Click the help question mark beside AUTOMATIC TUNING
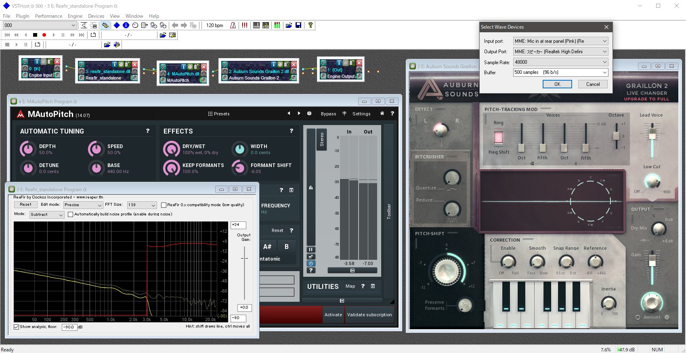686x353 pixels. tap(148, 131)
